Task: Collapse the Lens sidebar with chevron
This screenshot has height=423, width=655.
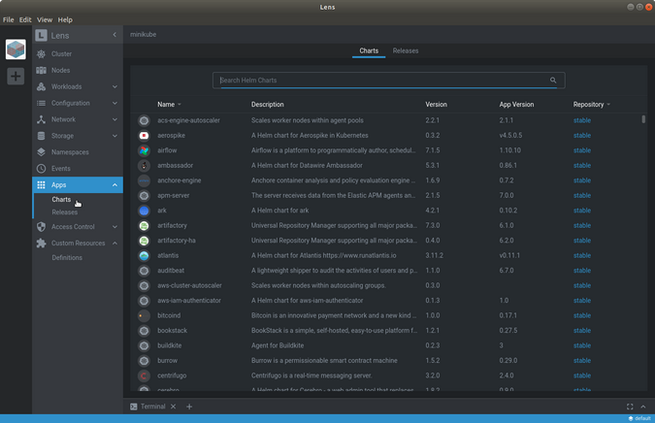Action: click(x=115, y=35)
